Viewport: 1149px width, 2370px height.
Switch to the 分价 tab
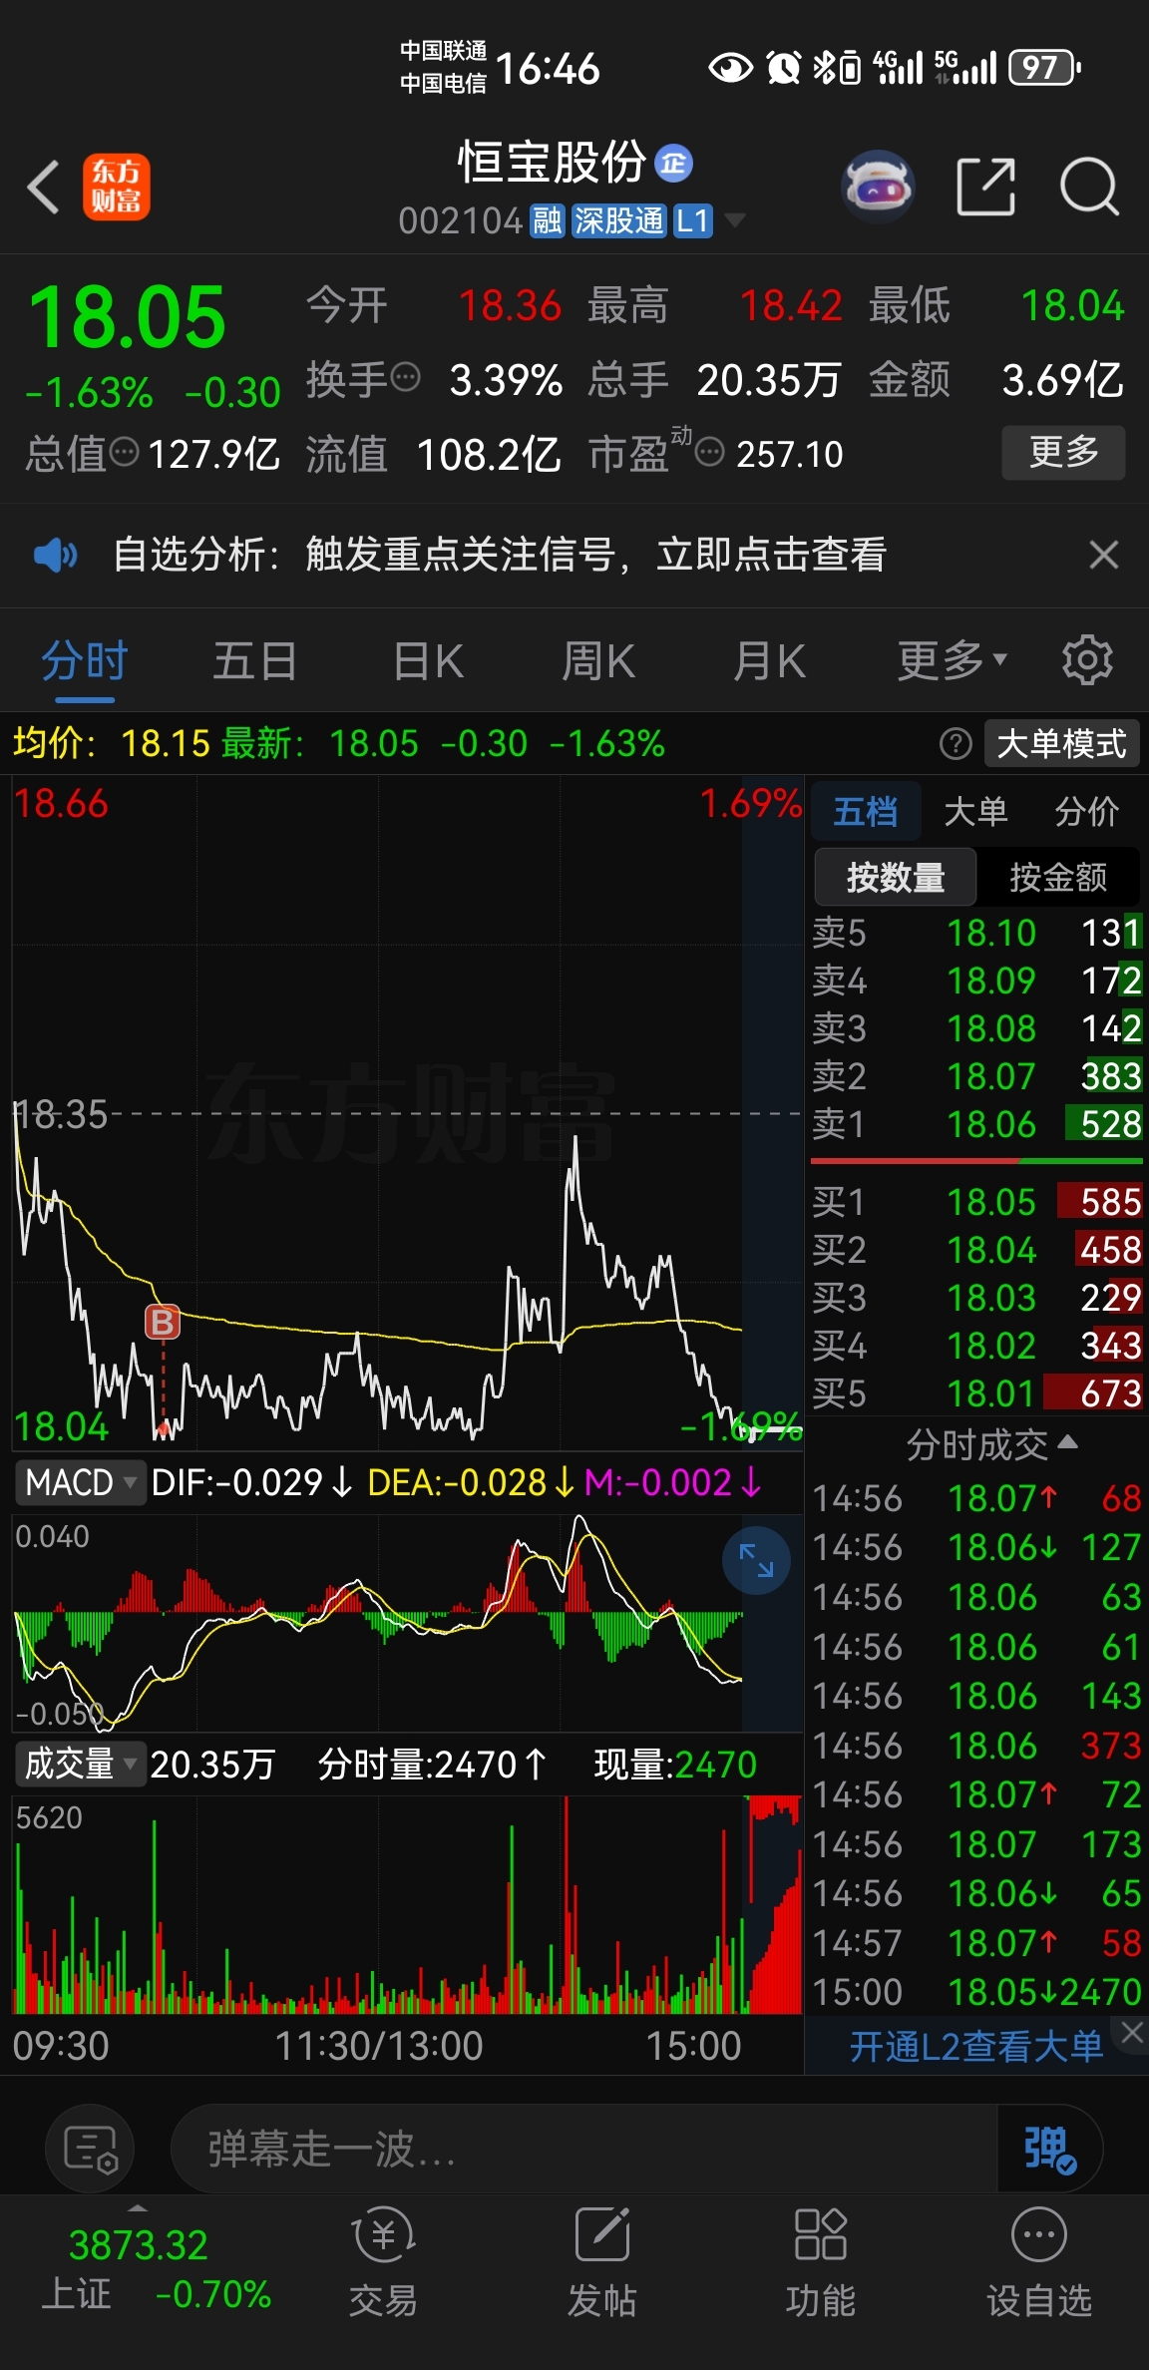pyautogui.click(x=1086, y=811)
